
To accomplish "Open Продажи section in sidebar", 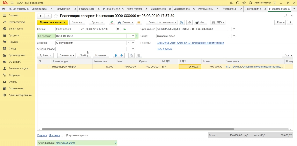I will (x=14, y=35).
